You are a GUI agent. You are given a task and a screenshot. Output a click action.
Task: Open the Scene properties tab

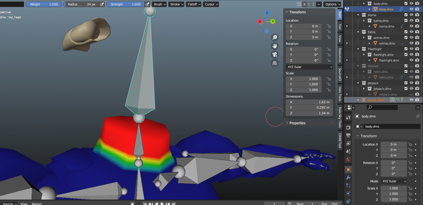point(348,151)
